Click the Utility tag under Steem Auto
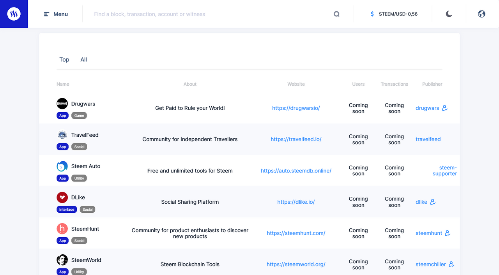The height and width of the screenshot is (275, 499). [x=79, y=178]
